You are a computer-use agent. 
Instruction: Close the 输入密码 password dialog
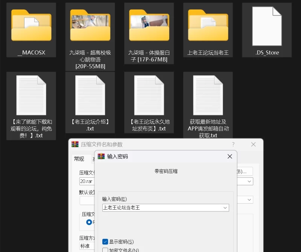coord(230,156)
